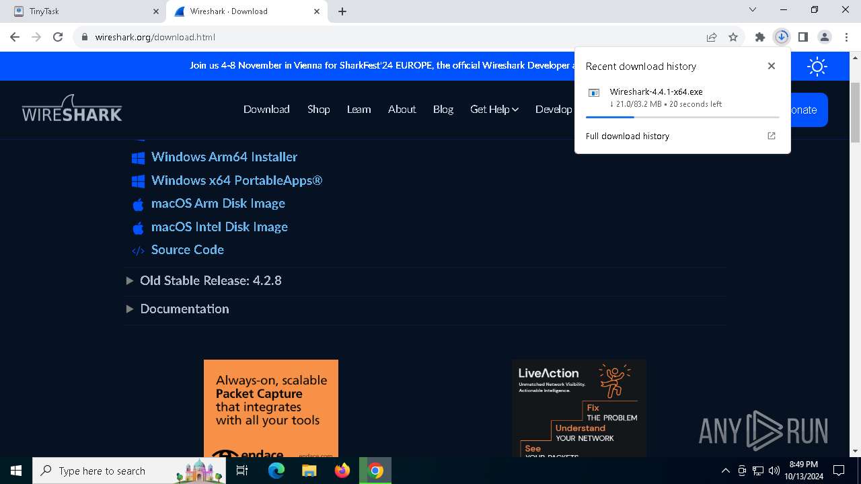Download macOS Arm Disk Image
This screenshot has width=861, height=484.
pyautogui.click(x=218, y=203)
